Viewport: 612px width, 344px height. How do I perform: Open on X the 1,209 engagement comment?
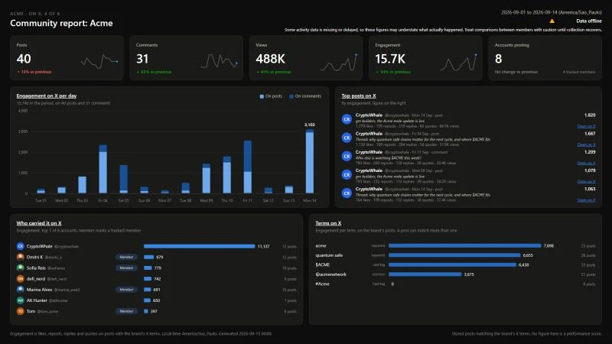[586, 163]
